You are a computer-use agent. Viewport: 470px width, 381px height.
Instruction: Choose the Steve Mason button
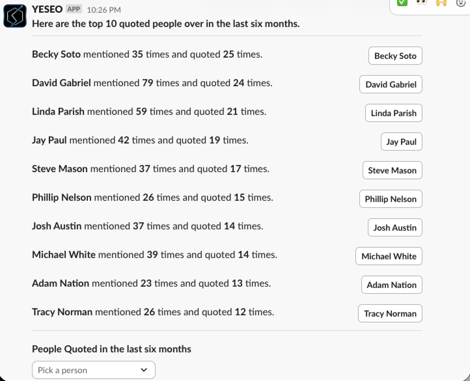tap(392, 170)
